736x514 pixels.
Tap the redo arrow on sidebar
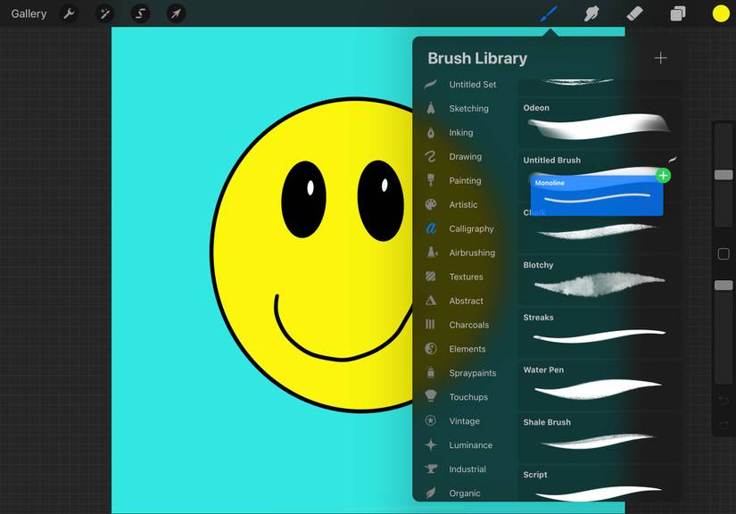pyautogui.click(x=724, y=425)
